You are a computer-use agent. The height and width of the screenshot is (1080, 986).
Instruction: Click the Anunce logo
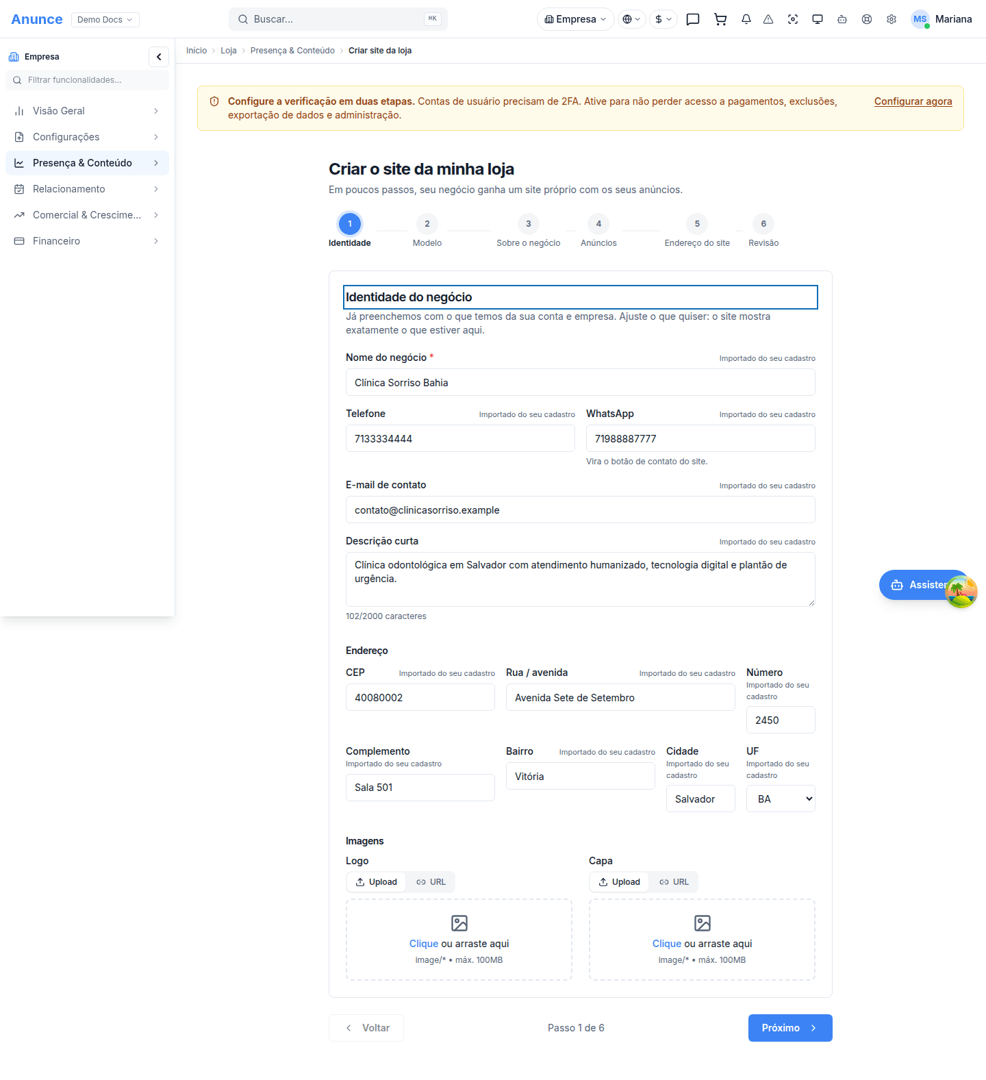point(37,19)
